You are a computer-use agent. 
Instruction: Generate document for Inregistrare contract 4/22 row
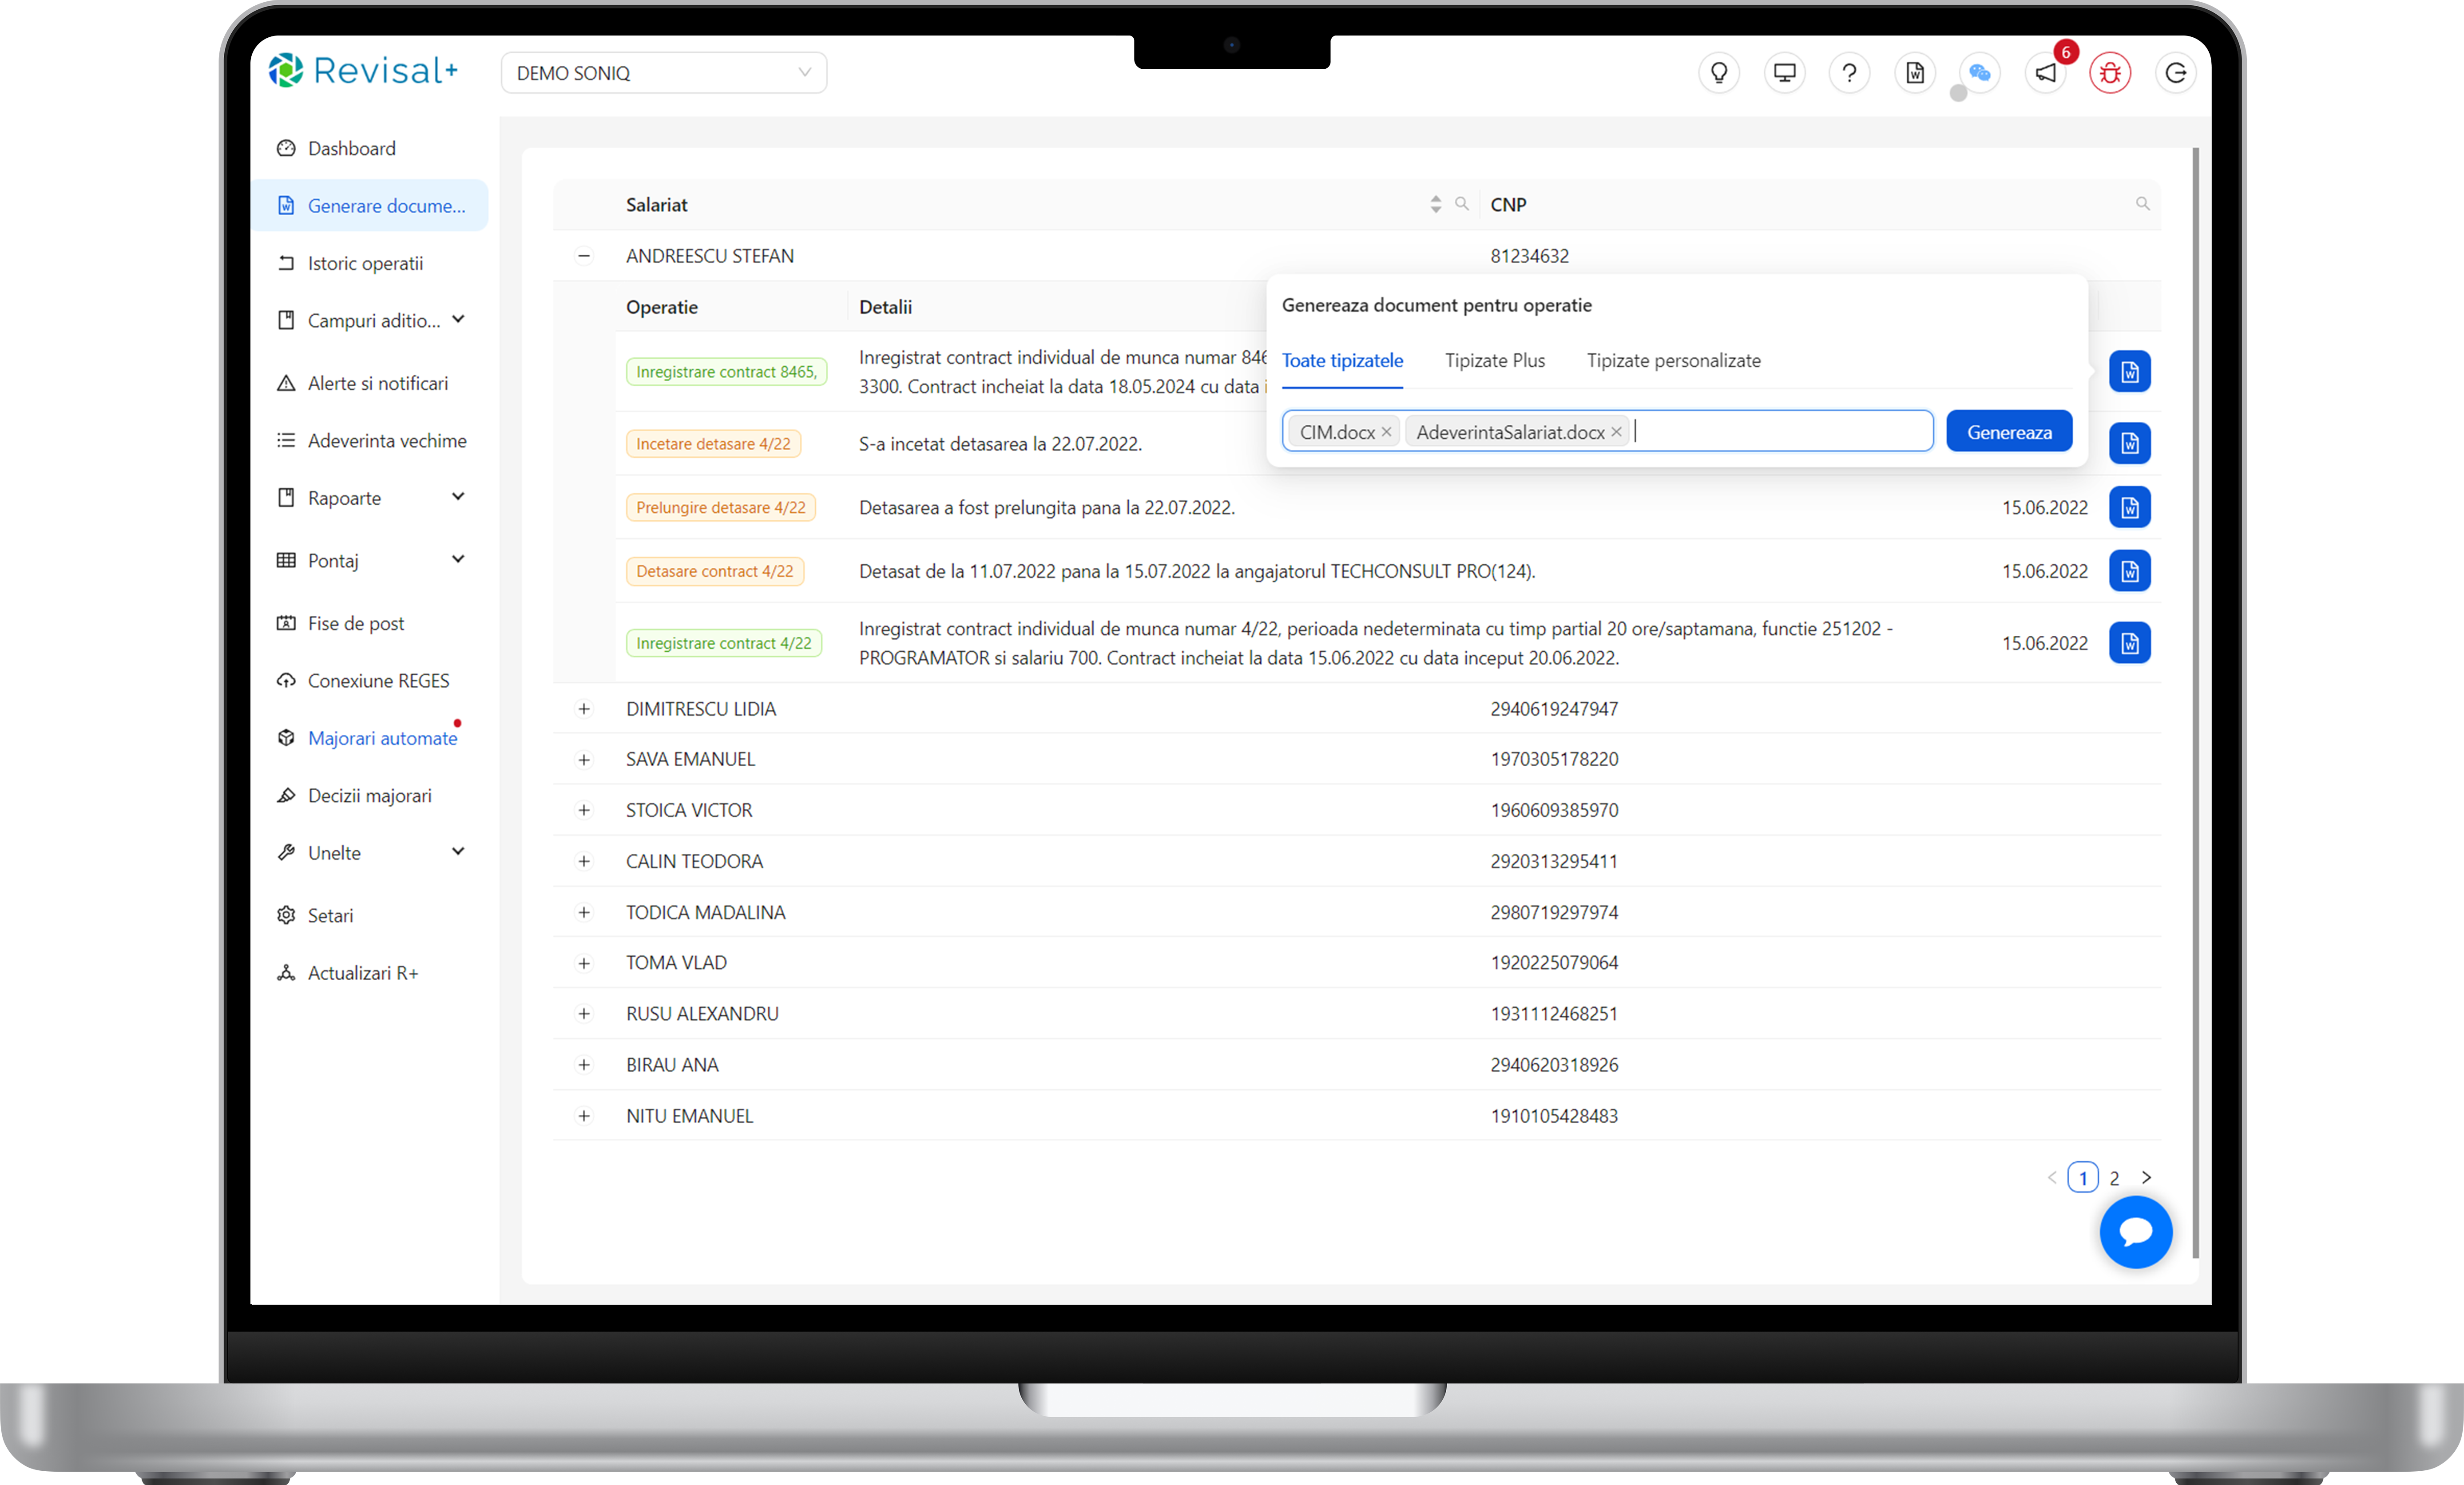point(2130,643)
